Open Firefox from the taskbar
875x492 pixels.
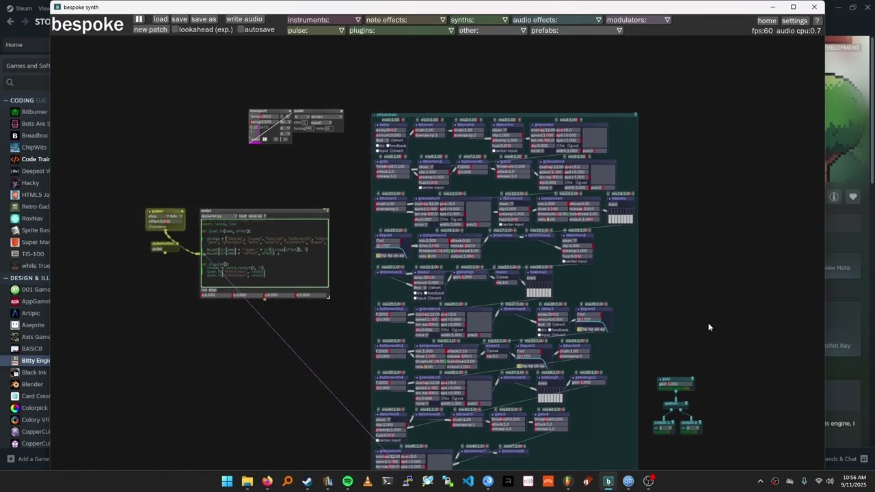click(x=267, y=482)
